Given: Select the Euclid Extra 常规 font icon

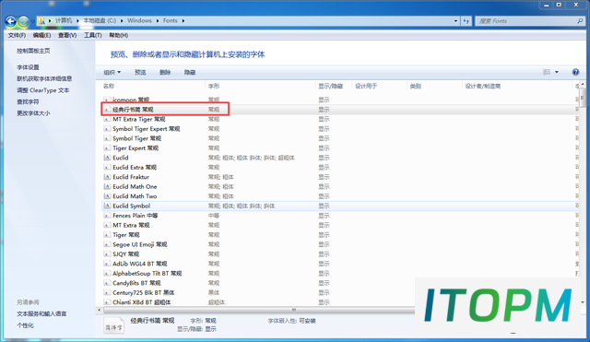Looking at the screenshot, I should pos(107,168).
